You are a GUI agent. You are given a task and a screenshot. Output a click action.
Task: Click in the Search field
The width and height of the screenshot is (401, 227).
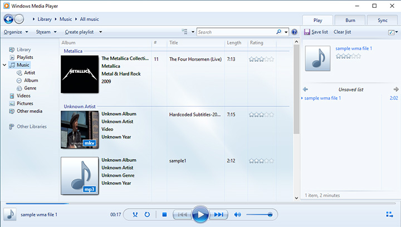[x=236, y=32]
